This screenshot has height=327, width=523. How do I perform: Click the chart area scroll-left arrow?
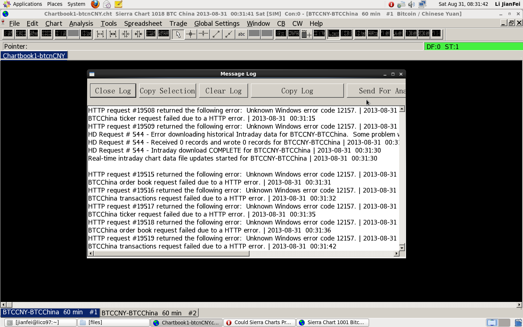click(x=3, y=304)
